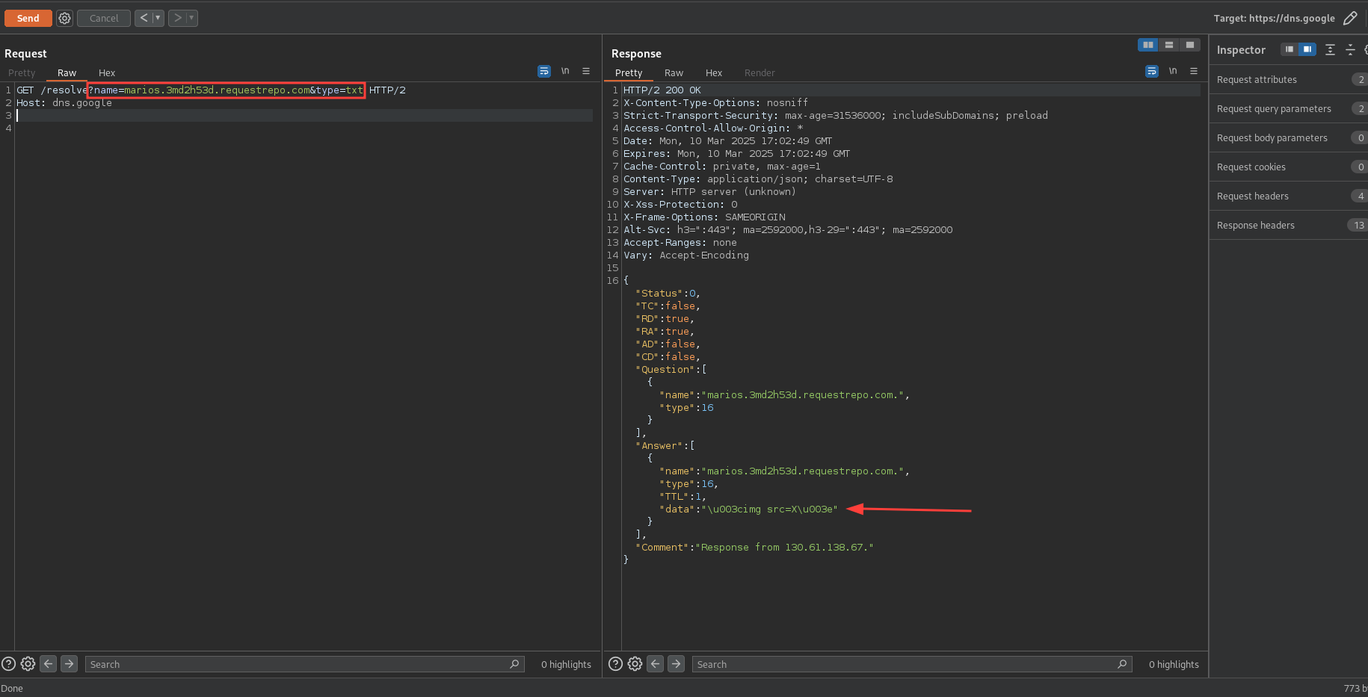Go to the next response search match
The height and width of the screenshot is (697, 1368).
tap(676, 663)
